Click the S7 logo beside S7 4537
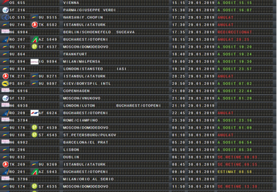Screen dimensions: 277x192 click(x=35, y=47)
